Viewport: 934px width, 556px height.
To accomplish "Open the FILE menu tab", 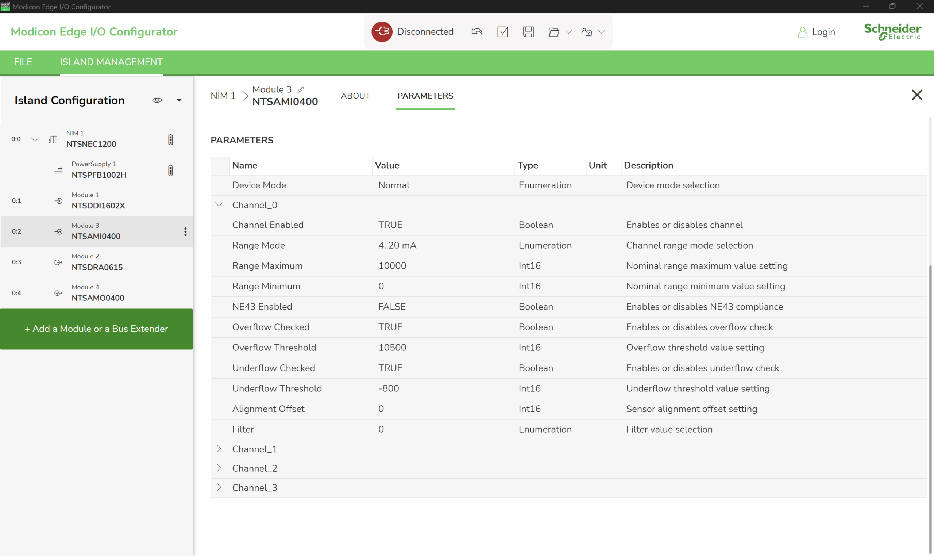I will 23,62.
